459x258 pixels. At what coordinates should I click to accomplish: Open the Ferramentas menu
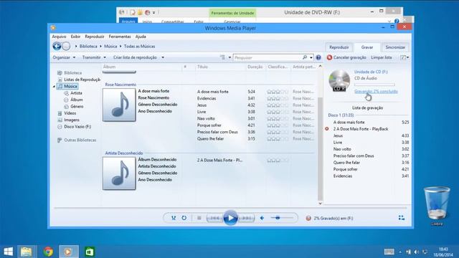[x=120, y=37]
